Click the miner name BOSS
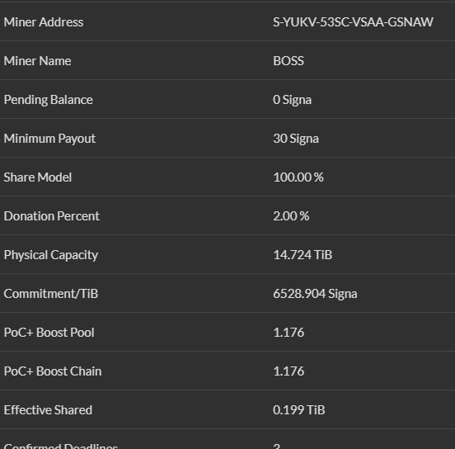This screenshot has height=449, width=455. 288,61
